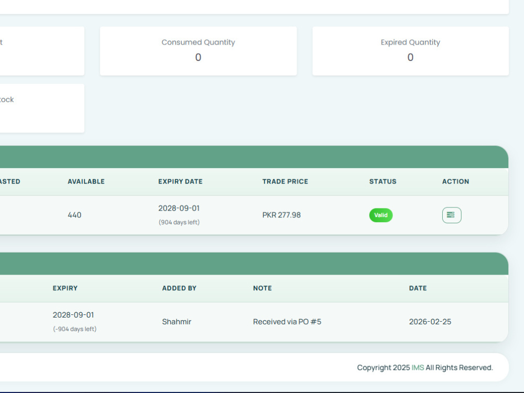Viewport: 524px width, 393px height.
Task: Click the AVAILABLE column header
Action: coord(86,181)
